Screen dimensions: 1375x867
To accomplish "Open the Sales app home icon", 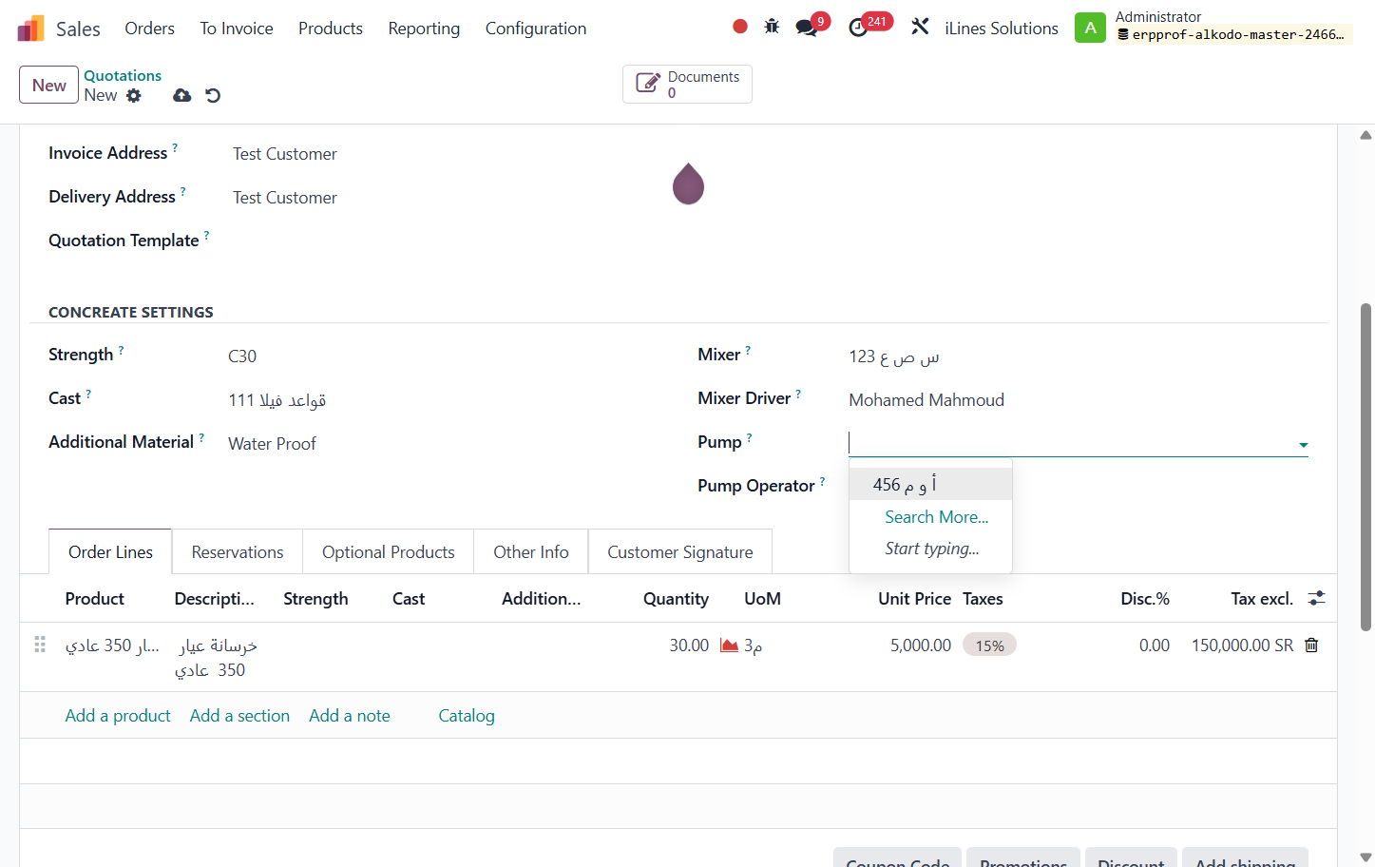I will click(30, 29).
